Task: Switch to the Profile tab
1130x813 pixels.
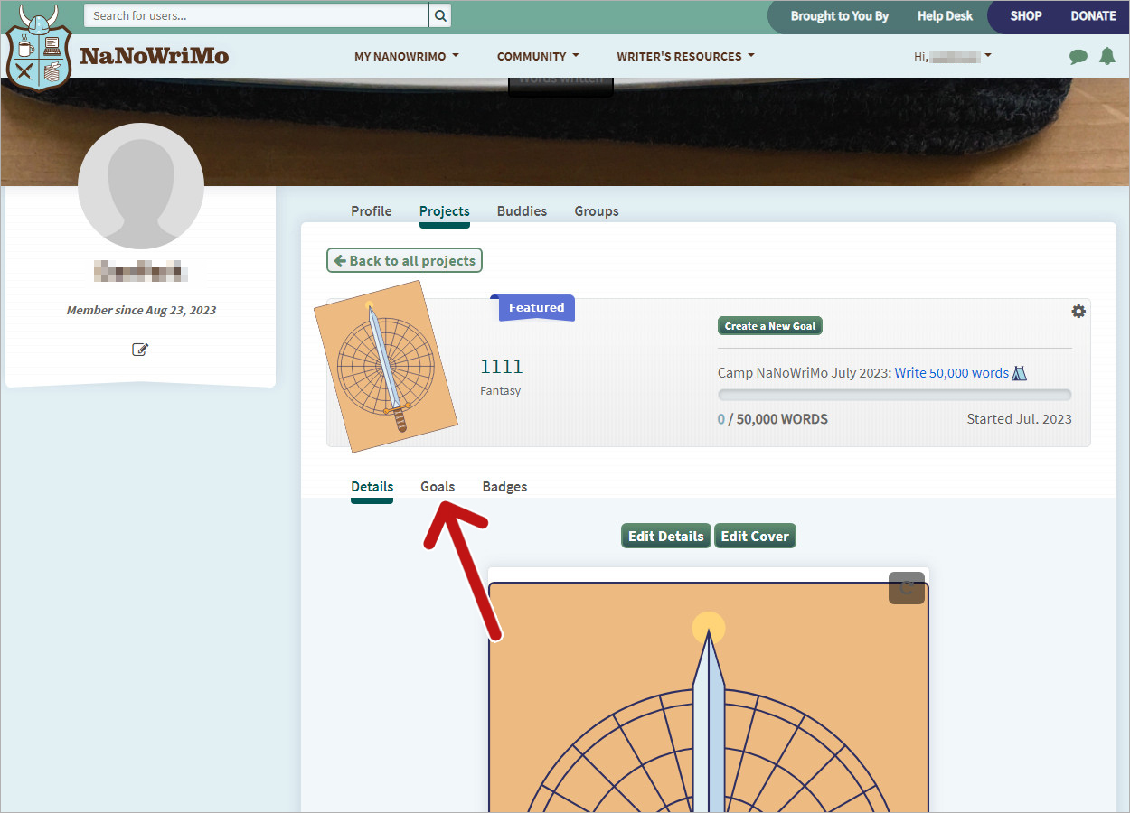Action: coord(372,211)
